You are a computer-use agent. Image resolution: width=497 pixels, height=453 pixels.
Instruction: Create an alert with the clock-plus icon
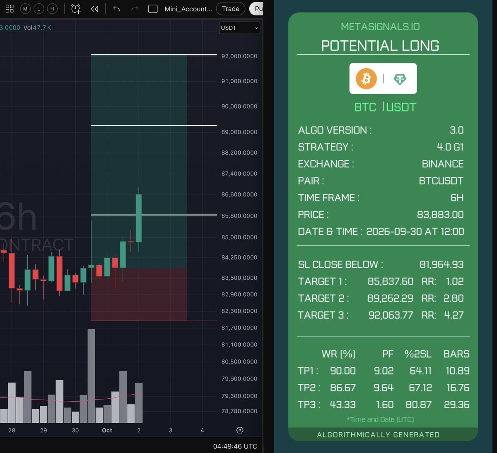coord(76,9)
